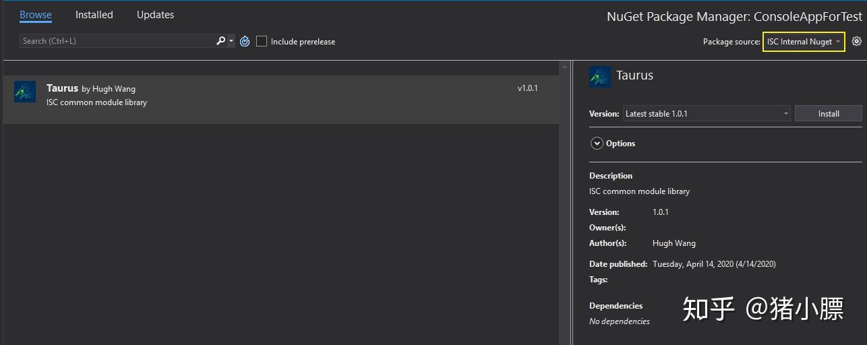Open NuGet settings gear icon
This screenshot has height=345, width=867.
[x=857, y=41]
